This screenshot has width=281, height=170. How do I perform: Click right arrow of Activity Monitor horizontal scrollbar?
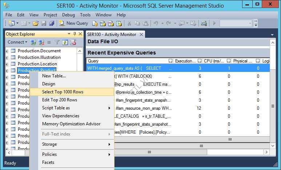pyautogui.click(x=266, y=152)
